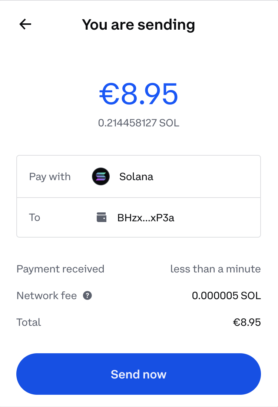278x407 pixels.
Task: Click the Solana logo icon
Action: coord(101,176)
